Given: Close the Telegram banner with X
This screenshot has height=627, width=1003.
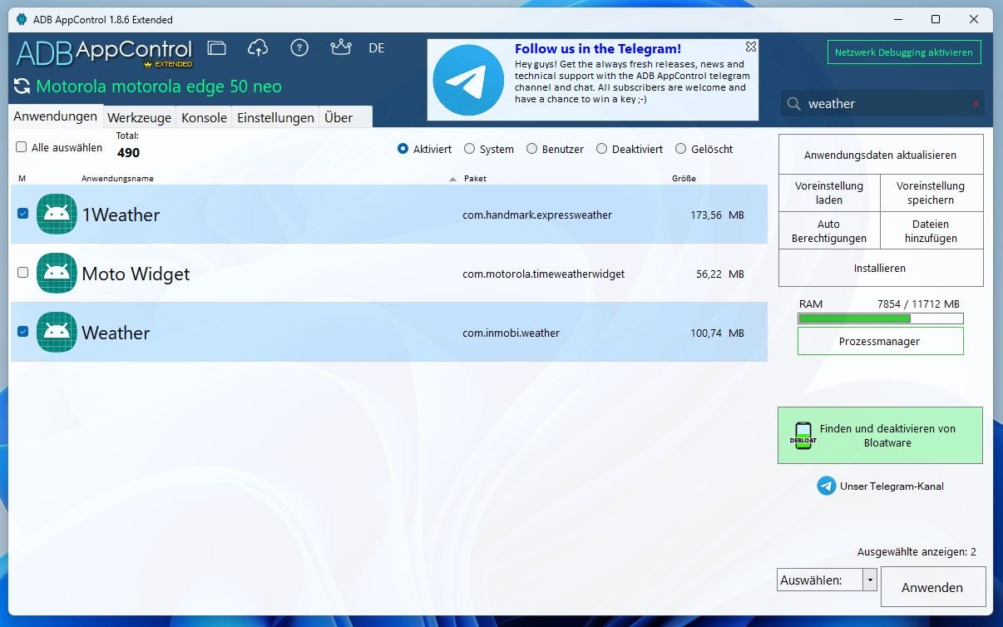Looking at the screenshot, I should (750, 47).
